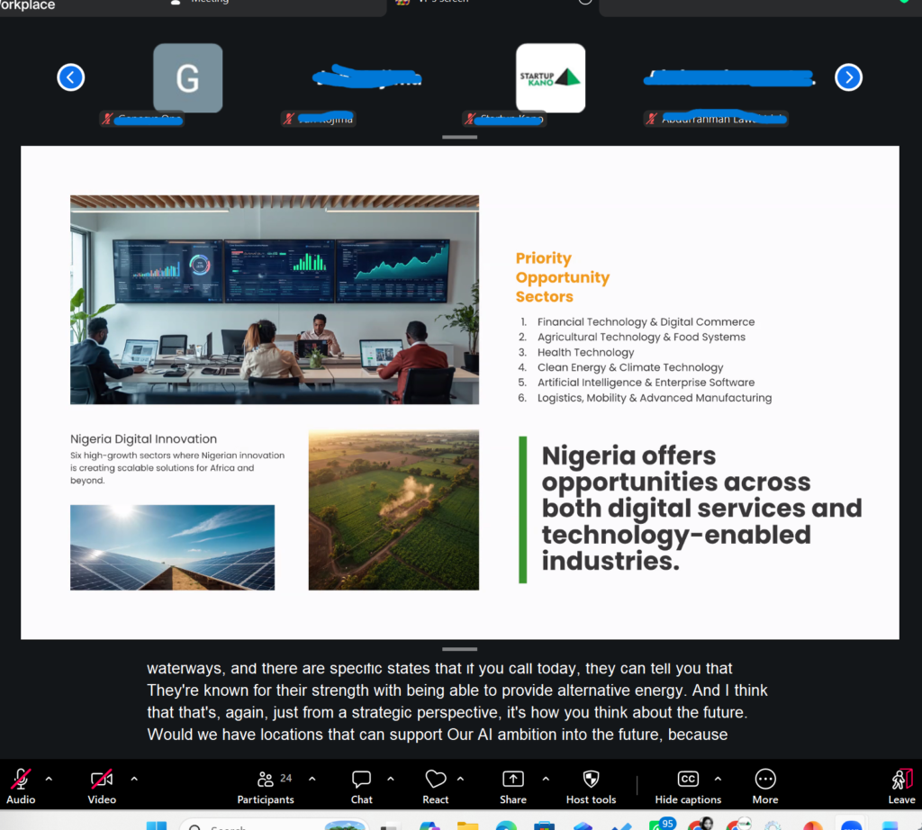Click 'Health Technology' list item
922x830 pixels.
coord(585,352)
